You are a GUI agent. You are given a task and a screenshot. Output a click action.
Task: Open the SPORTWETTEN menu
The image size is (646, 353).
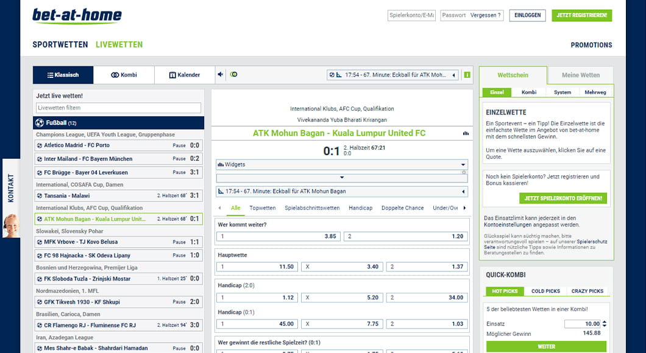(x=60, y=44)
